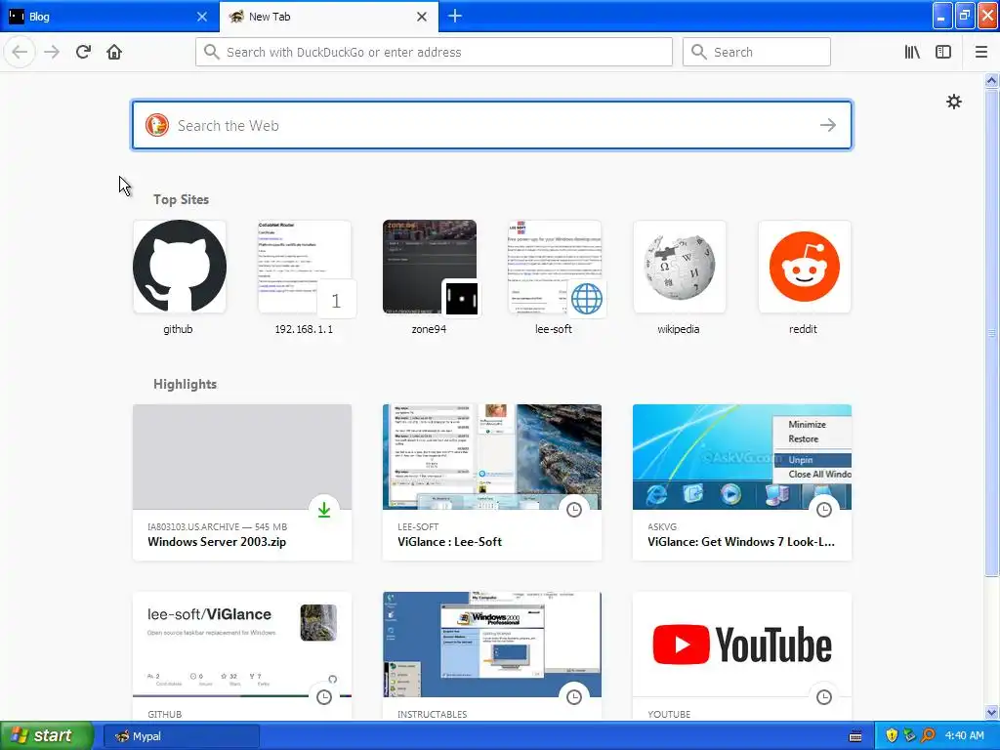Click history clock icon on Instructables card
The width and height of the screenshot is (1000, 750).
(x=574, y=697)
